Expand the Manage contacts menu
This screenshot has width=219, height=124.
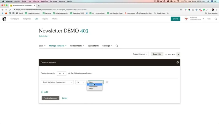pyautogui.click(x=58, y=46)
